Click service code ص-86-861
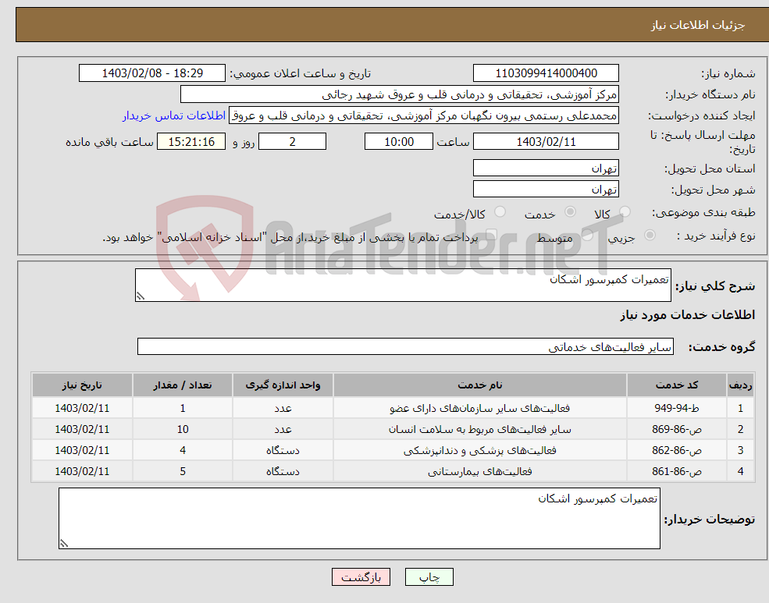This screenshot has width=769, height=603. 676,471
